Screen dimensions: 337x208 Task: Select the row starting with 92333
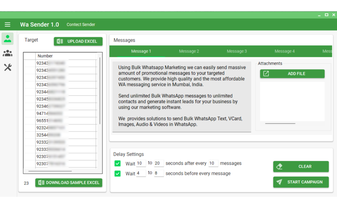pos(60,149)
